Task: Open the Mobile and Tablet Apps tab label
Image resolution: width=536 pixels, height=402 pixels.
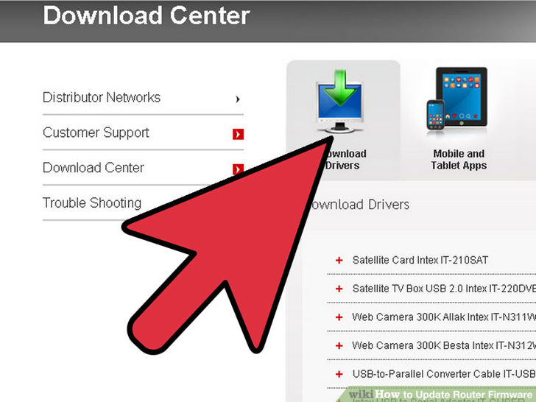Action: pyautogui.click(x=459, y=159)
